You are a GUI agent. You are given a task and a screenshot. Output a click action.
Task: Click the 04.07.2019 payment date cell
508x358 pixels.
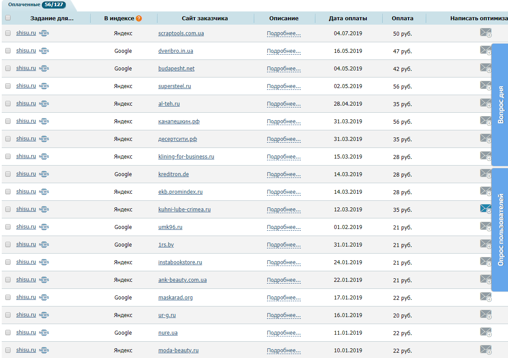pyautogui.click(x=348, y=33)
